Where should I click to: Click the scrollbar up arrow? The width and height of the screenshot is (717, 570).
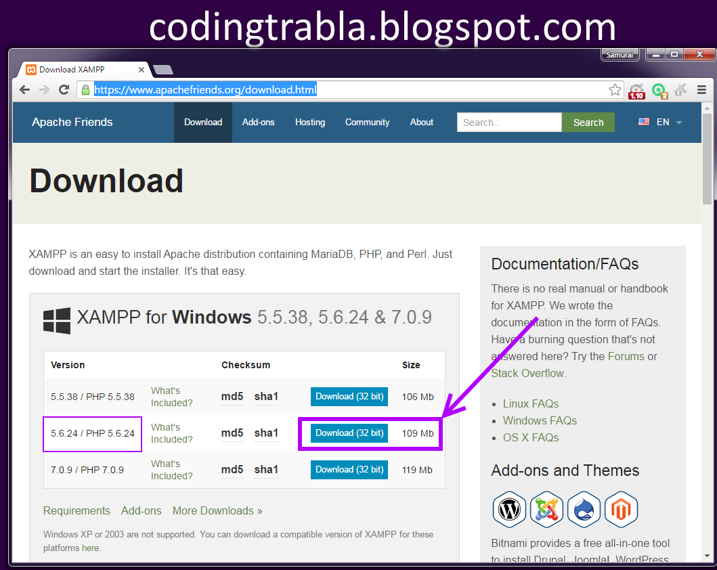(x=707, y=108)
